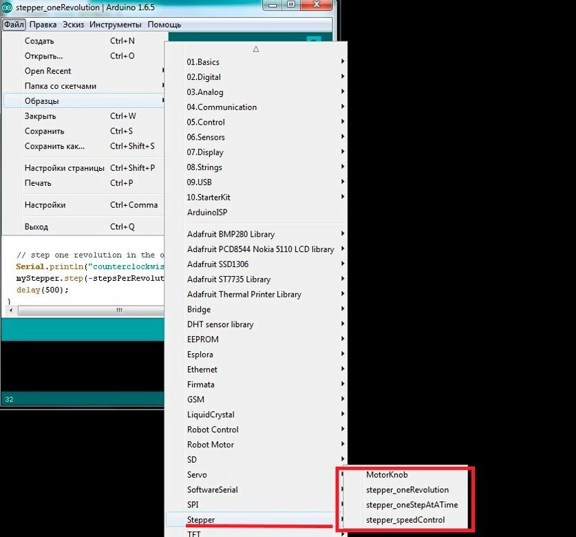This screenshot has width=576, height=537.
Task: Click the scroll-up arrow atop examples list
Action: tap(256, 49)
